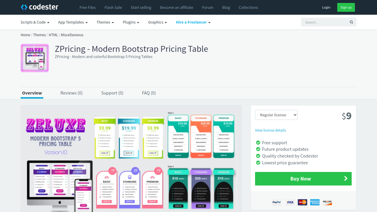This screenshot has height=212, width=377.
Task: Expand the Scripts & Code menu
Action: [x=35, y=22]
